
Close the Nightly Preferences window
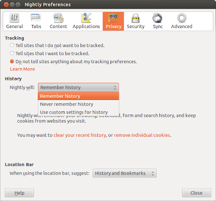click(6, 5)
